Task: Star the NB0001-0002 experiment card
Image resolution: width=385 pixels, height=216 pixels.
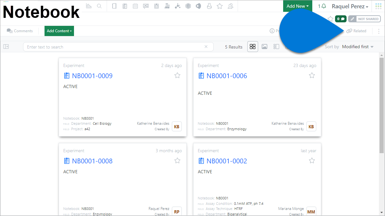Action: [312, 160]
